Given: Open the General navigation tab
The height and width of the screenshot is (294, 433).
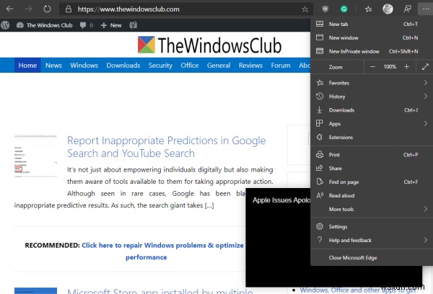Looking at the screenshot, I should click(x=219, y=66).
